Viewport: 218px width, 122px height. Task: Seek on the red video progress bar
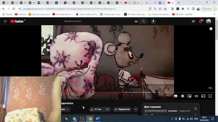pyautogui.click(x=93, y=92)
